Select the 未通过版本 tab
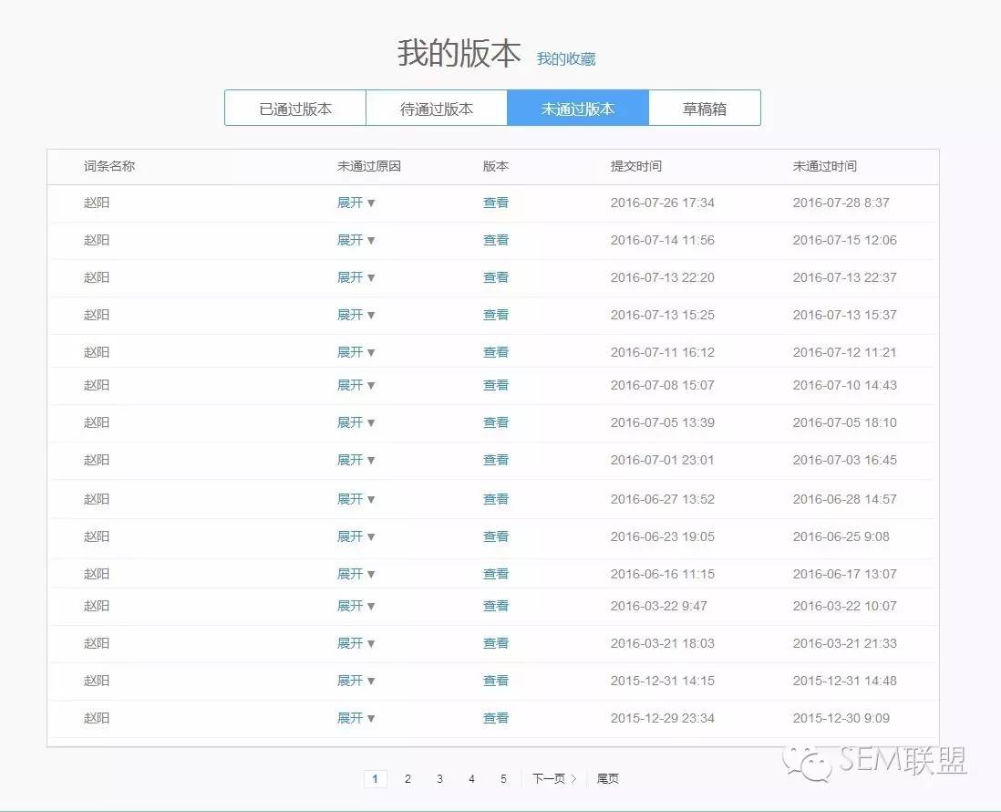Image resolution: width=1001 pixels, height=812 pixels. (x=578, y=108)
